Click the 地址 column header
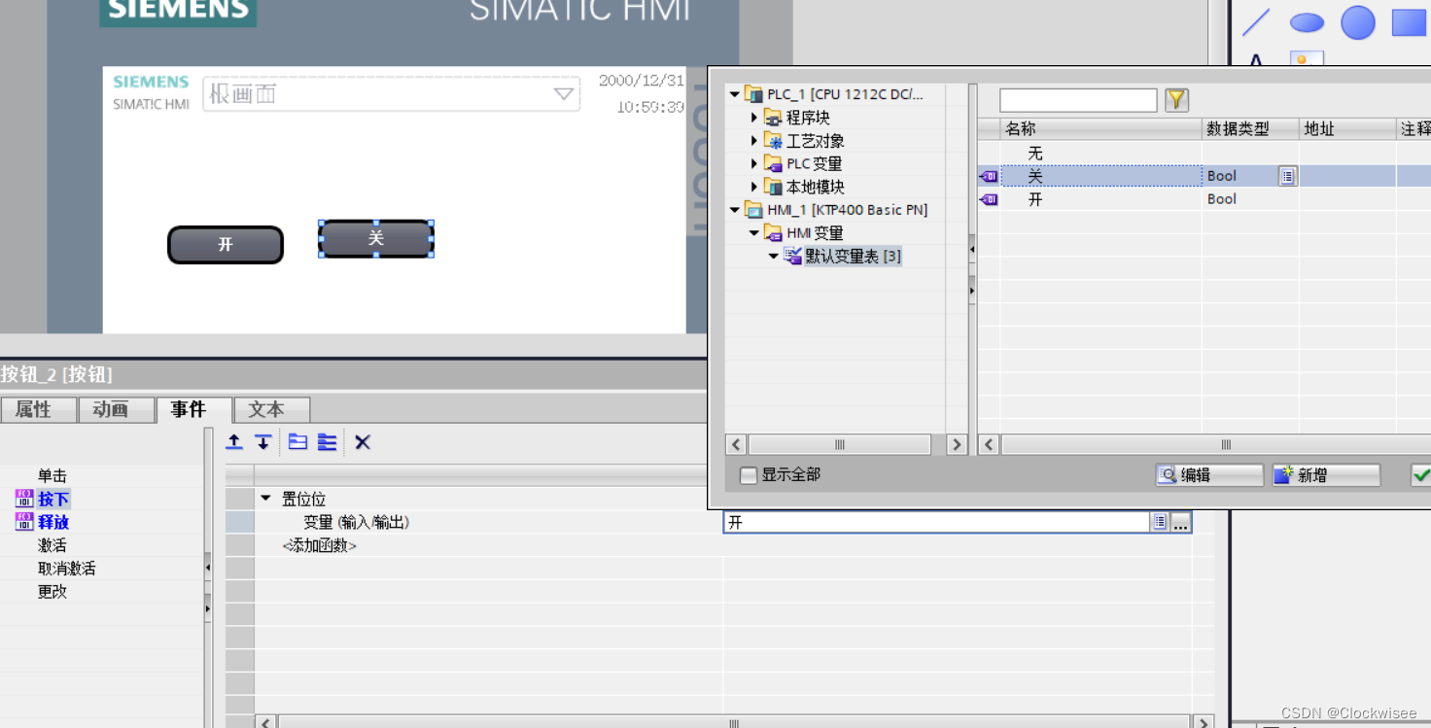 coord(1348,128)
